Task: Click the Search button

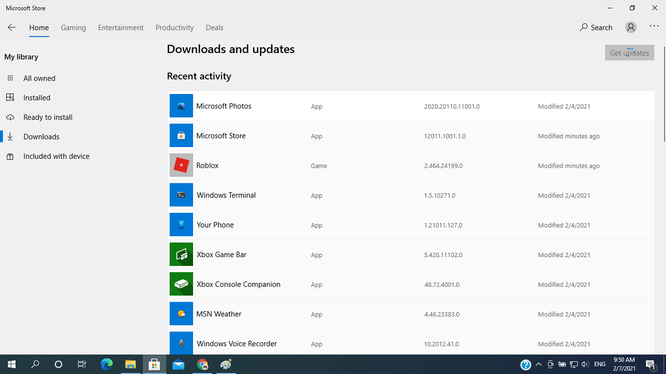Action: coord(596,28)
